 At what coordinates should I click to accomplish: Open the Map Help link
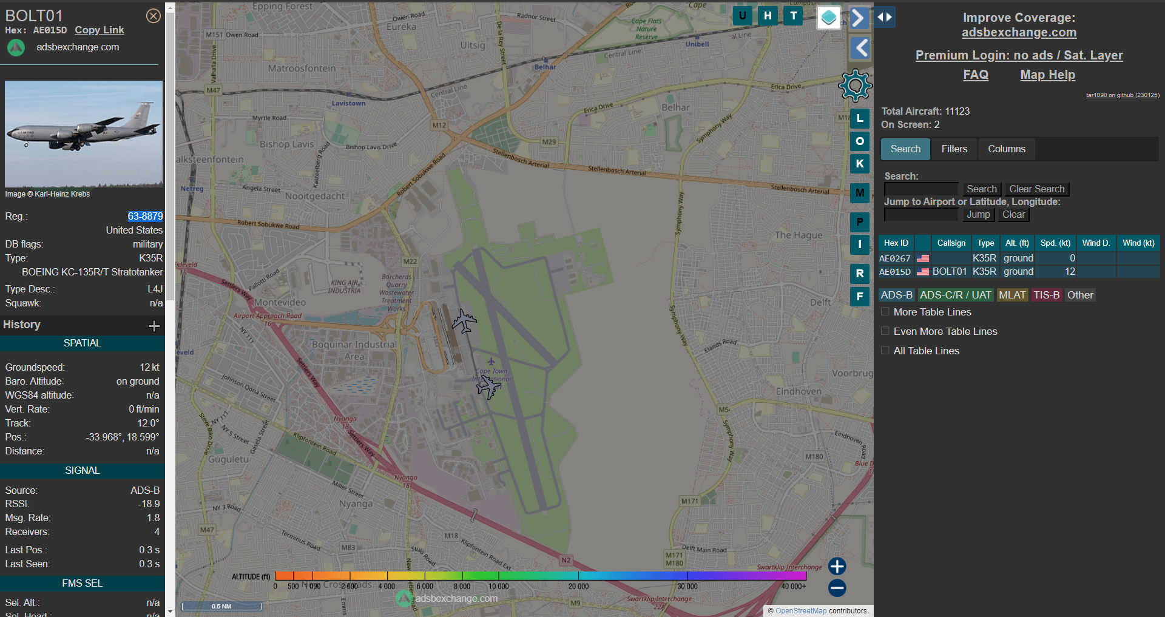pyautogui.click(x=1047, y=75)
